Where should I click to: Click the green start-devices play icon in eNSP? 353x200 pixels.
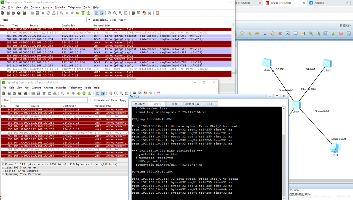pyautogui.click(x=333, y=34)
